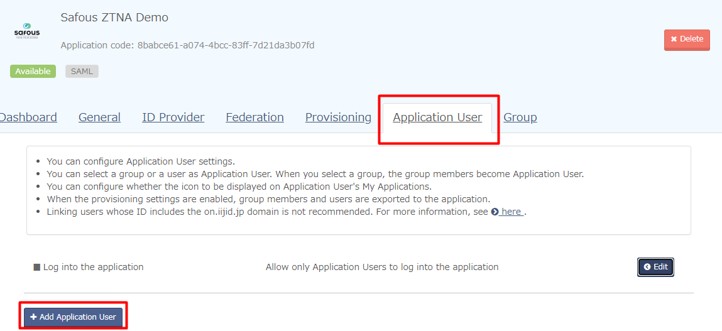
Task: Click the Application code text
Action: pyautogui.click(x=187, y=45)
